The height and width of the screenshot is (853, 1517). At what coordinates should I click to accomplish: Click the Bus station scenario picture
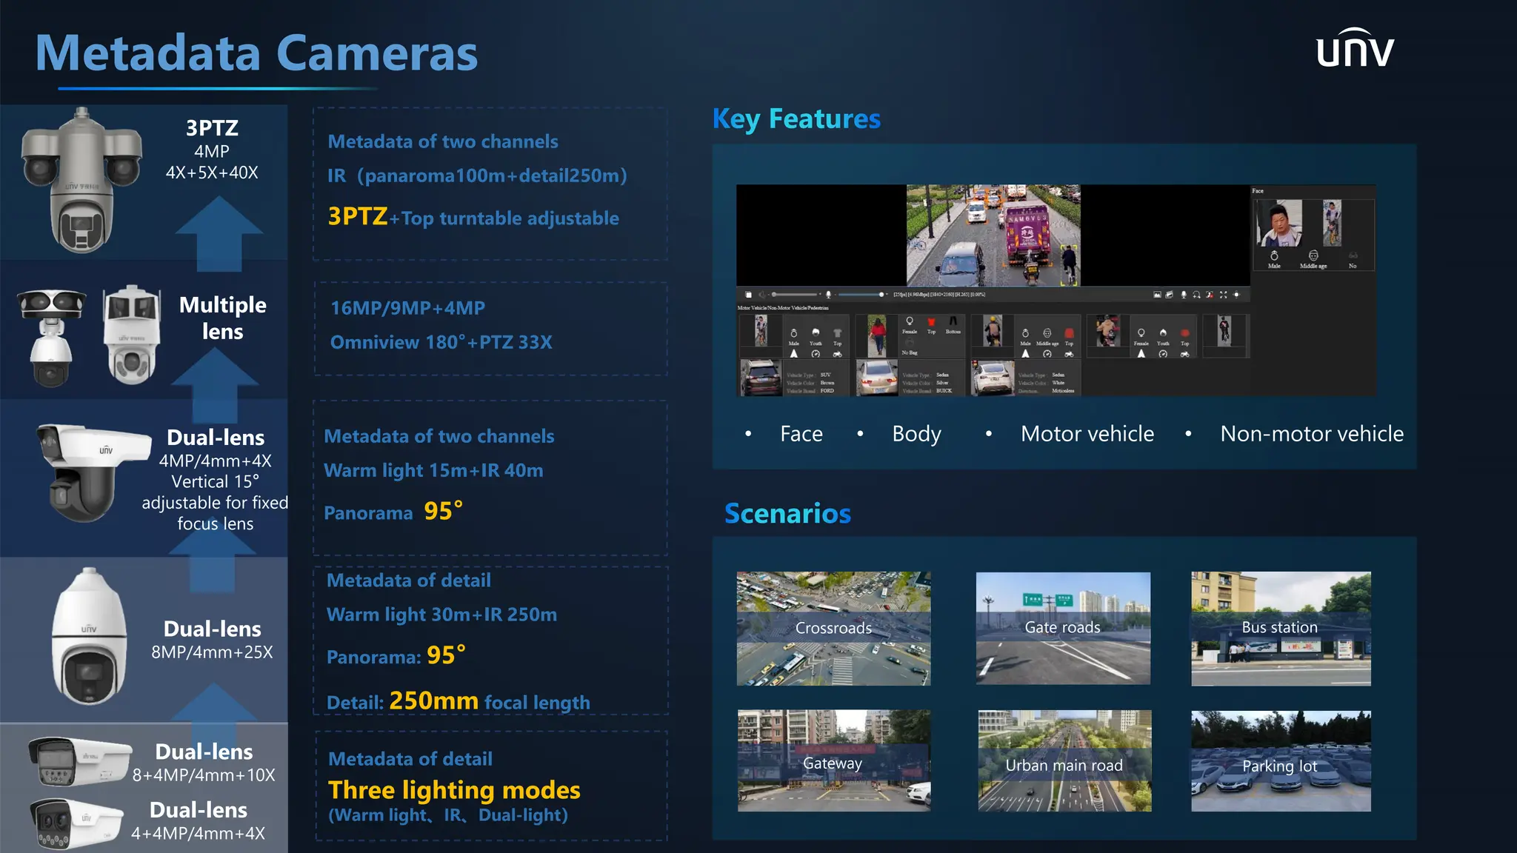pos(1280,628)
